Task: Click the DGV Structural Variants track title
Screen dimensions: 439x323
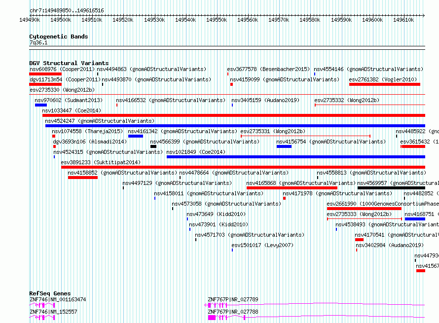Action: click(x=69, y=63)
